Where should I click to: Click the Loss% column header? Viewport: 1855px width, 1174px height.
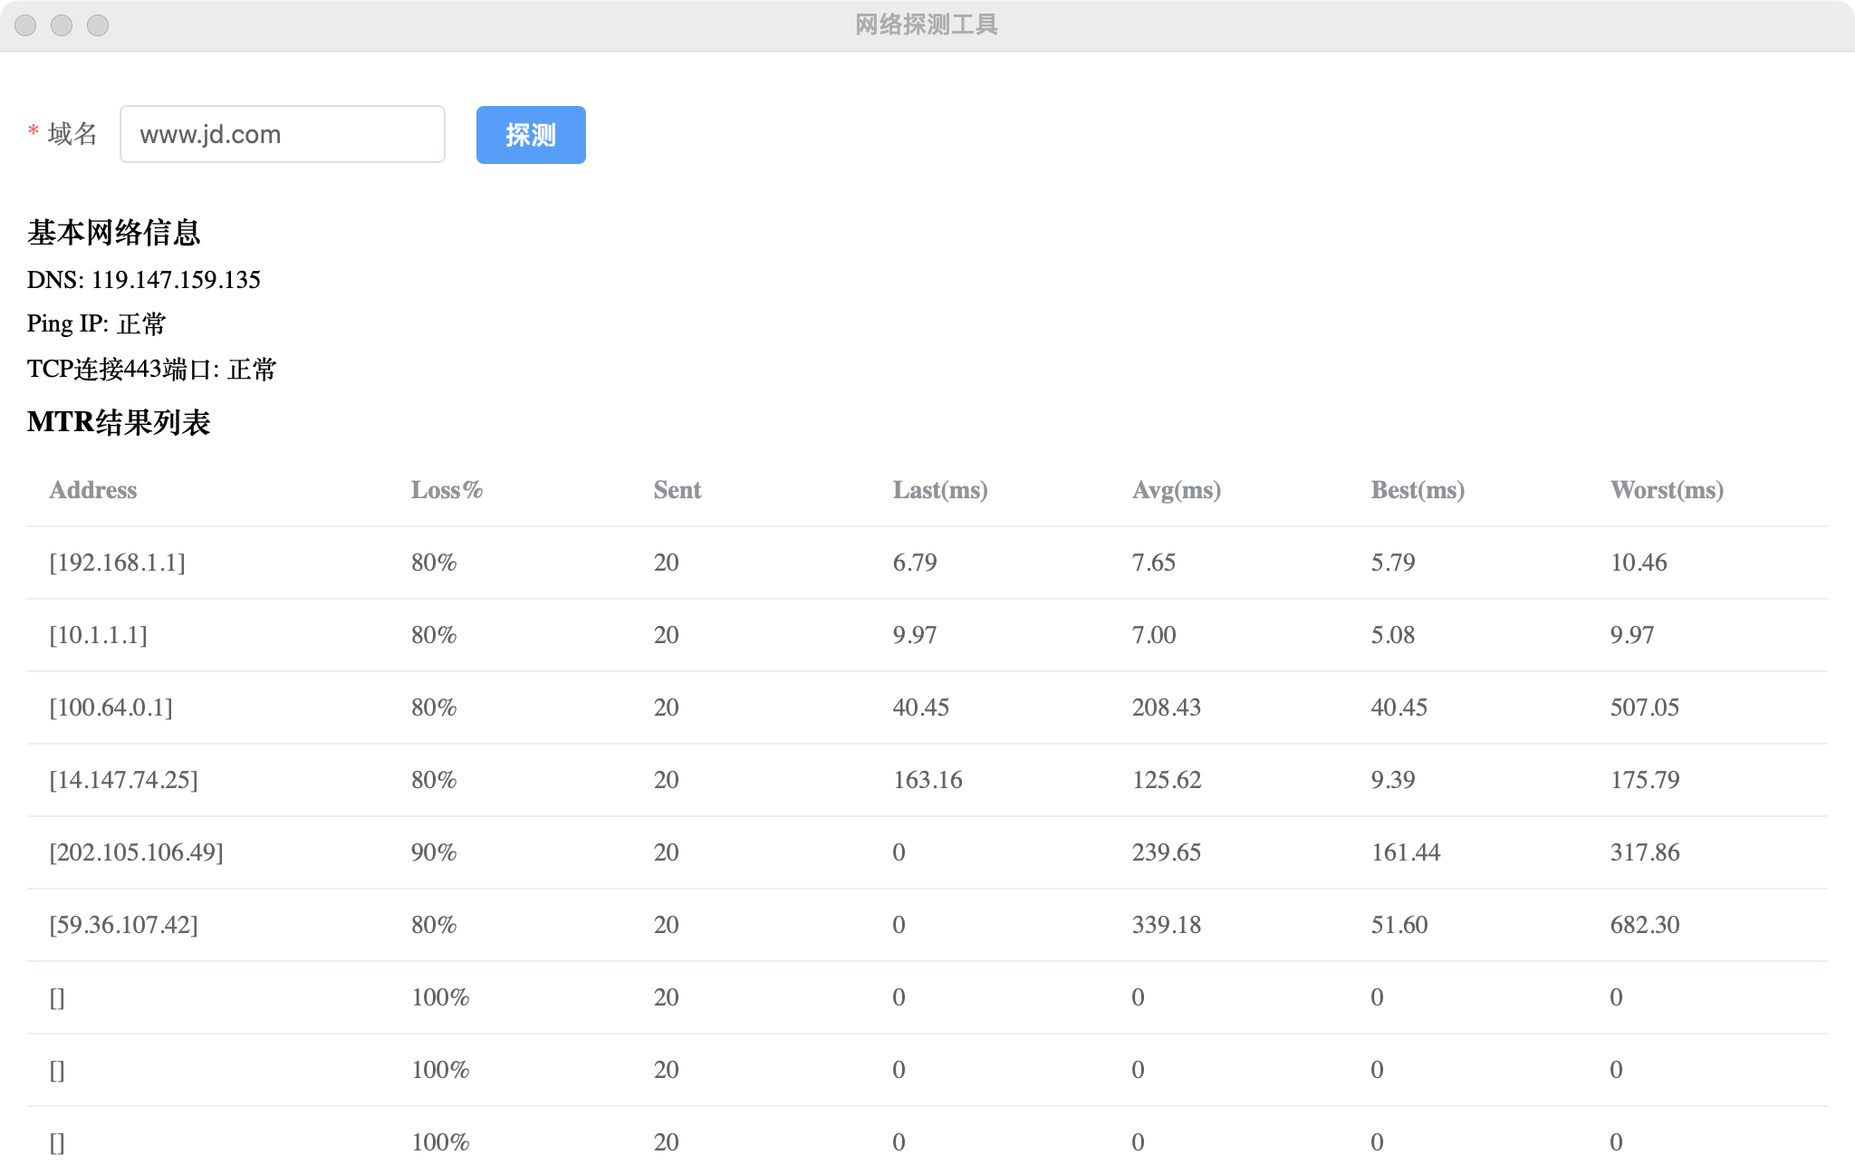pos(447,490)
